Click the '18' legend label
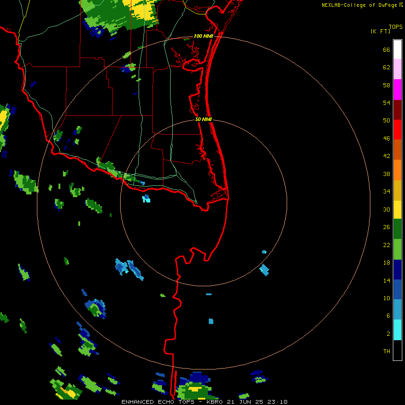The width and height of the screenshot is (405, 405). click(387, 263)
